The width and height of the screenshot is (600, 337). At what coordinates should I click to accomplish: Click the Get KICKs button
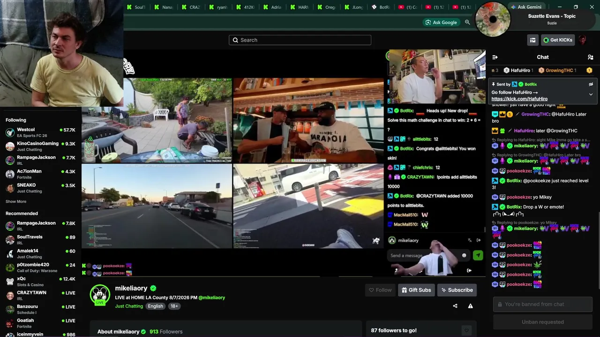[558, 40]
